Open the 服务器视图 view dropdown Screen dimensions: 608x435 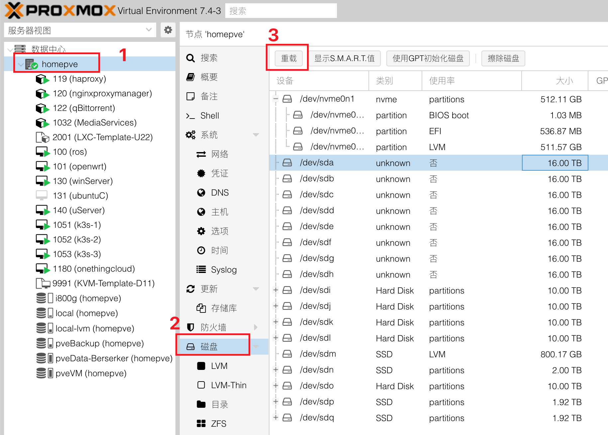pos(149,30)
